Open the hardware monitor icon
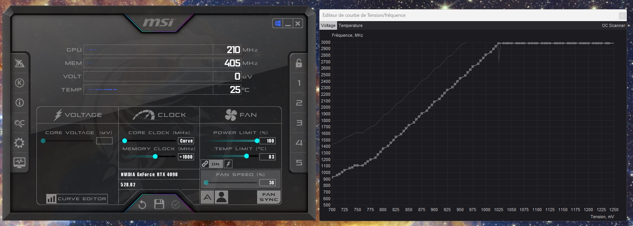Screen dimensions: 633x226 [x=20, y=162]
